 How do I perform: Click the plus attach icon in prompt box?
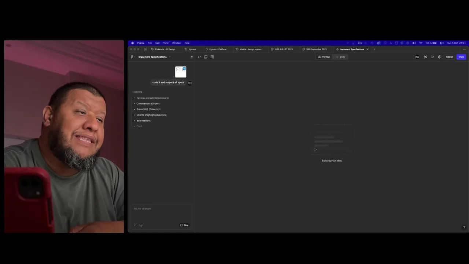(x=135, y=225)
